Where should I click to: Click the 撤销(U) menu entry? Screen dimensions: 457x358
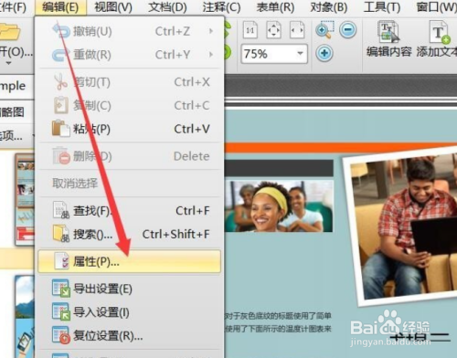click(129, 31)
